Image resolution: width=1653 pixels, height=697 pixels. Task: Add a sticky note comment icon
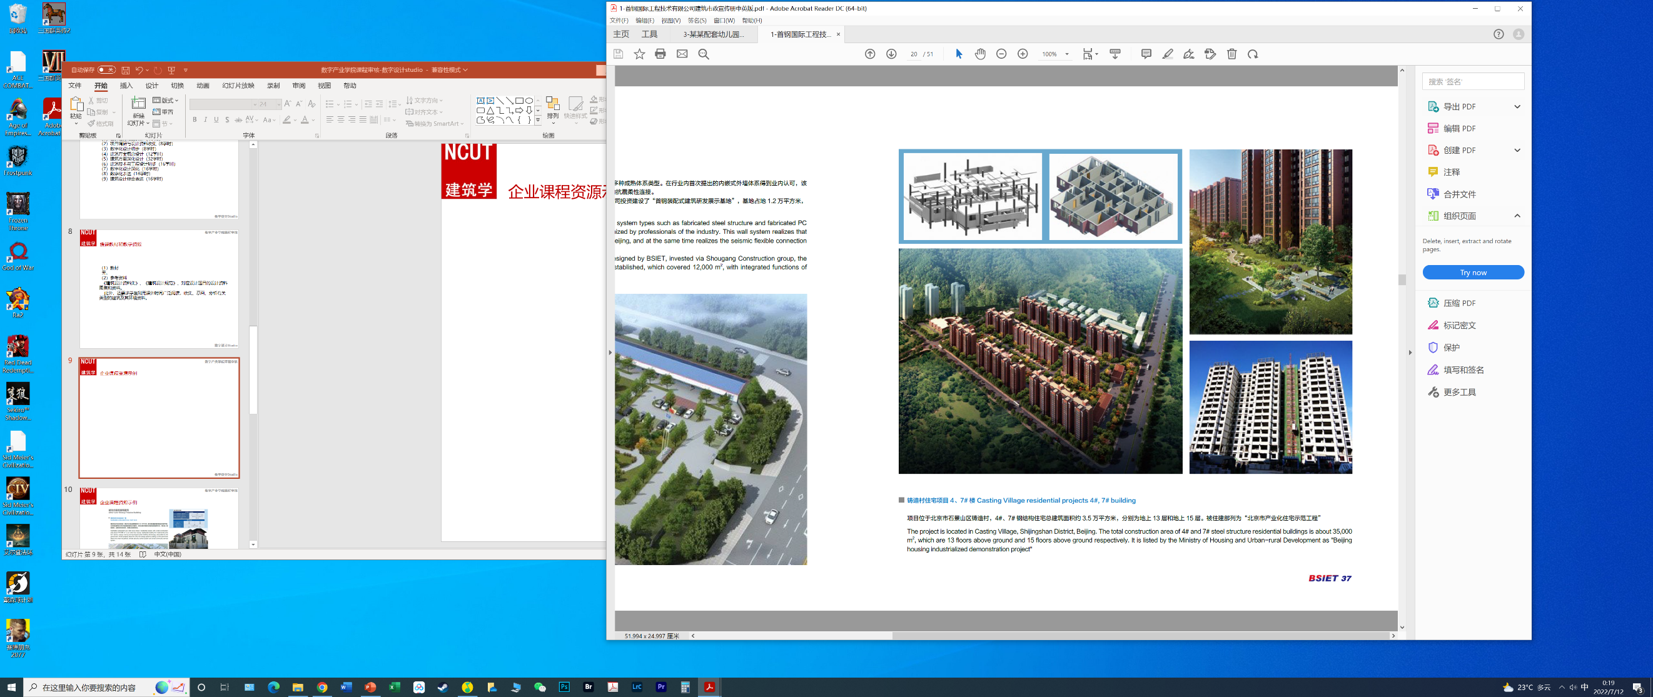[1146, 54]
